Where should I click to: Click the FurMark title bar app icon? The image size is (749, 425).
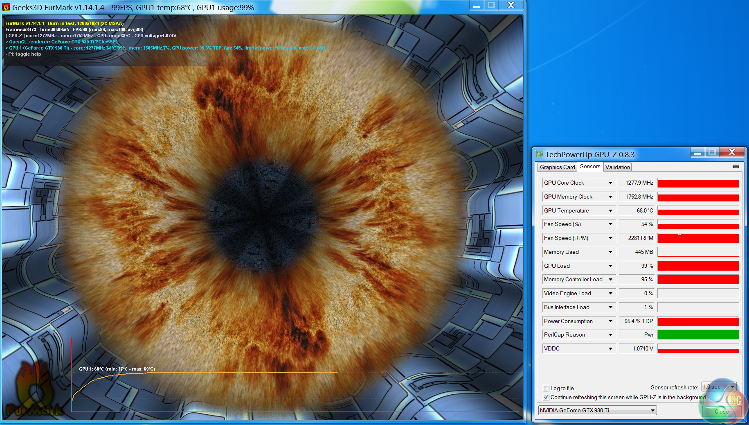point(6,7)
